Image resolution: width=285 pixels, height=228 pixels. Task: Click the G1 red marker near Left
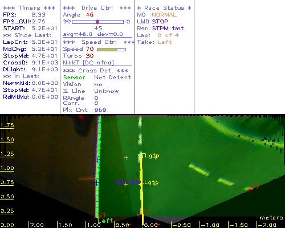tap(101, 215)
